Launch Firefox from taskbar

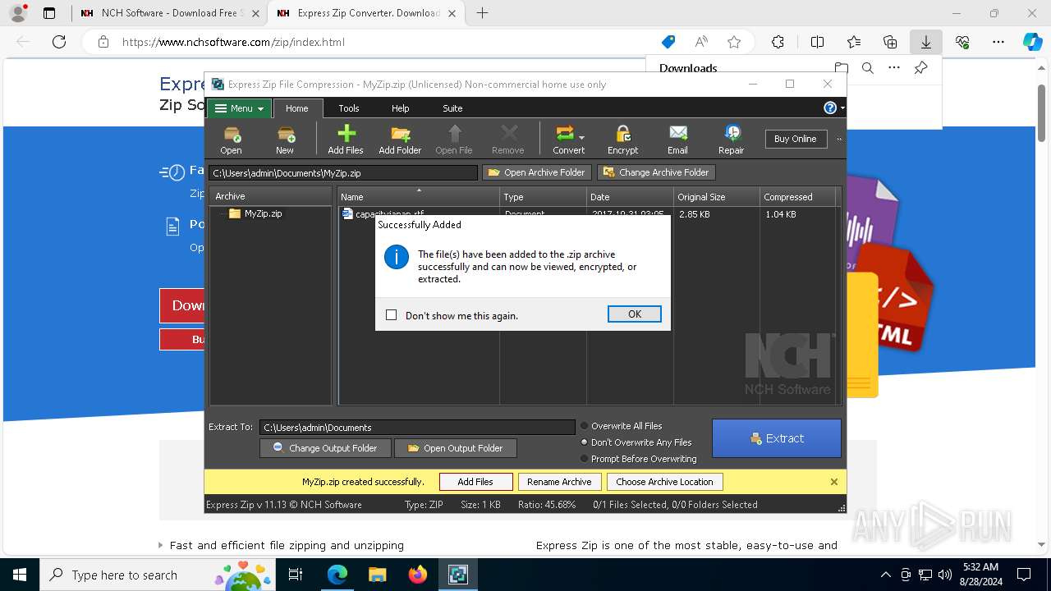(x=418, y=575)
